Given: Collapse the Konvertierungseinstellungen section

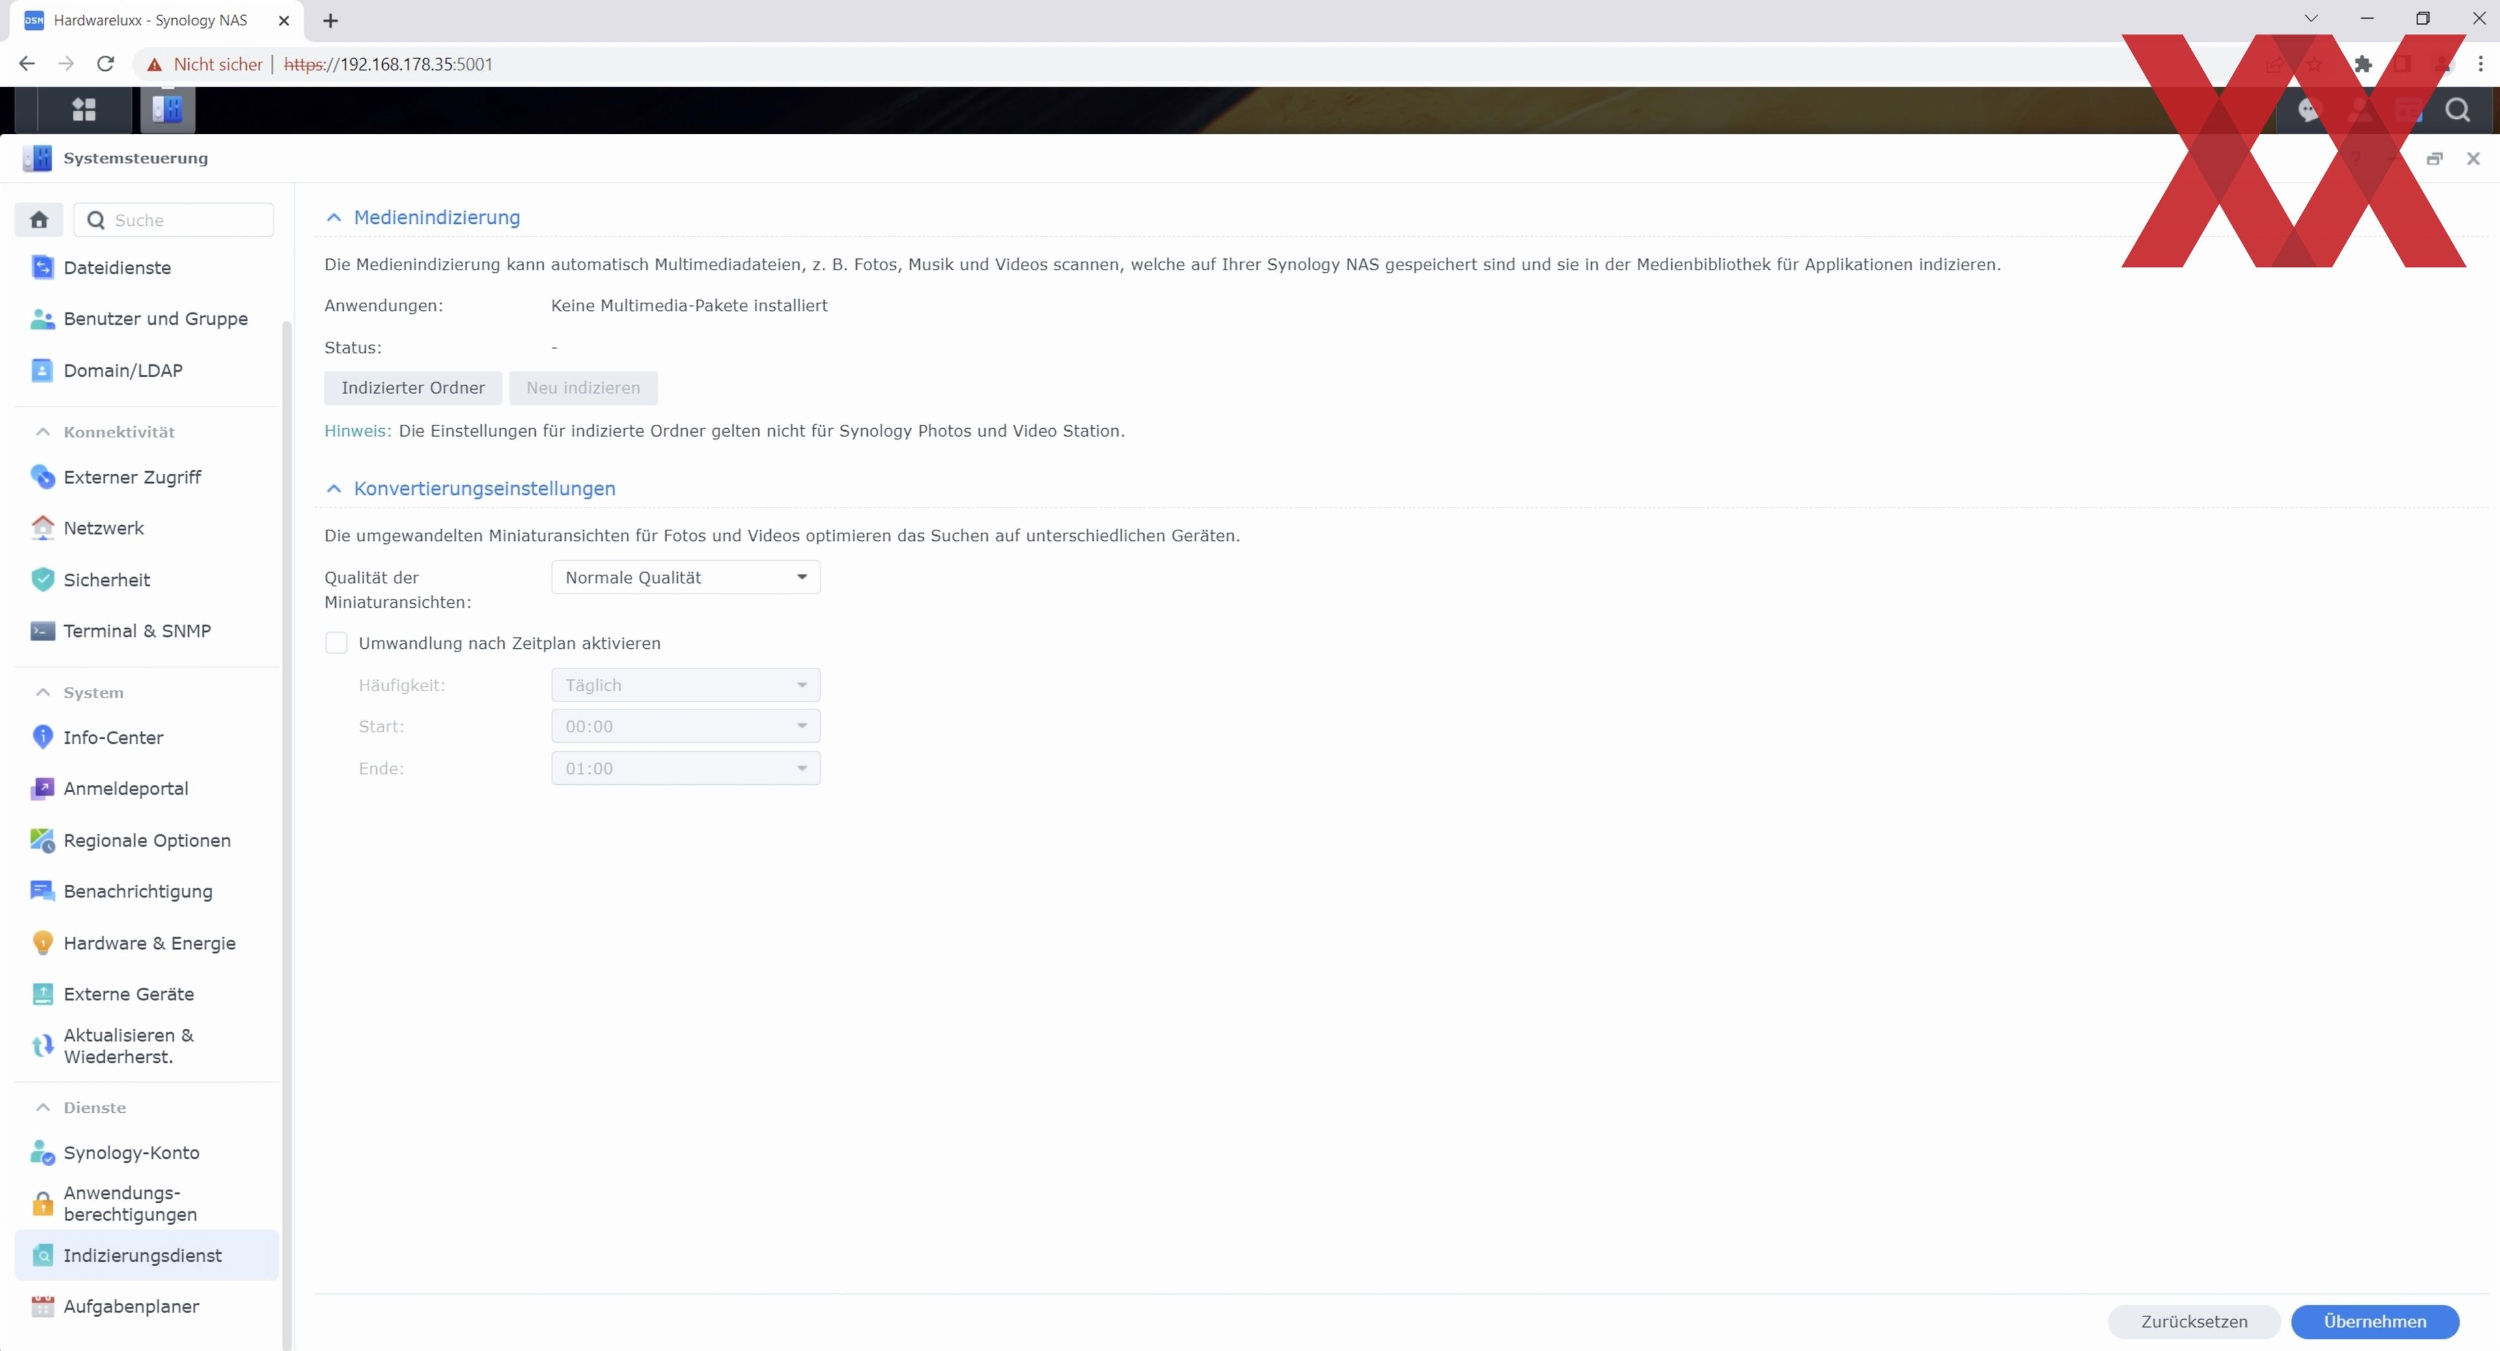Looking at the screenshot, I should [x=334, y=489].
